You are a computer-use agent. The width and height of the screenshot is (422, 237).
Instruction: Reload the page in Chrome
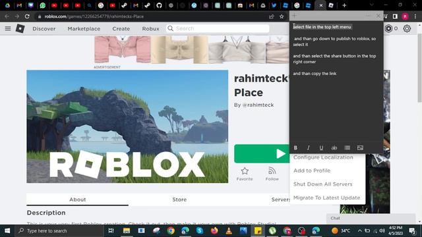[27, 16]
